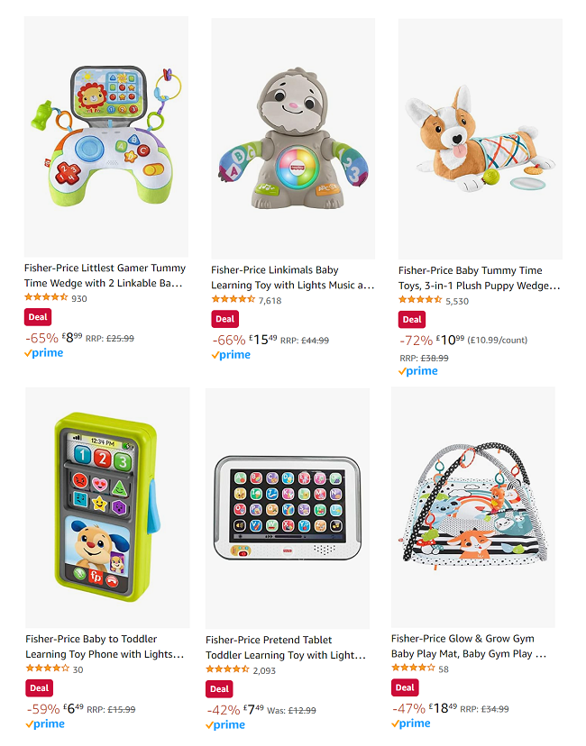
Task: View star rating with 930 reviews
Action: coord(46,297)
